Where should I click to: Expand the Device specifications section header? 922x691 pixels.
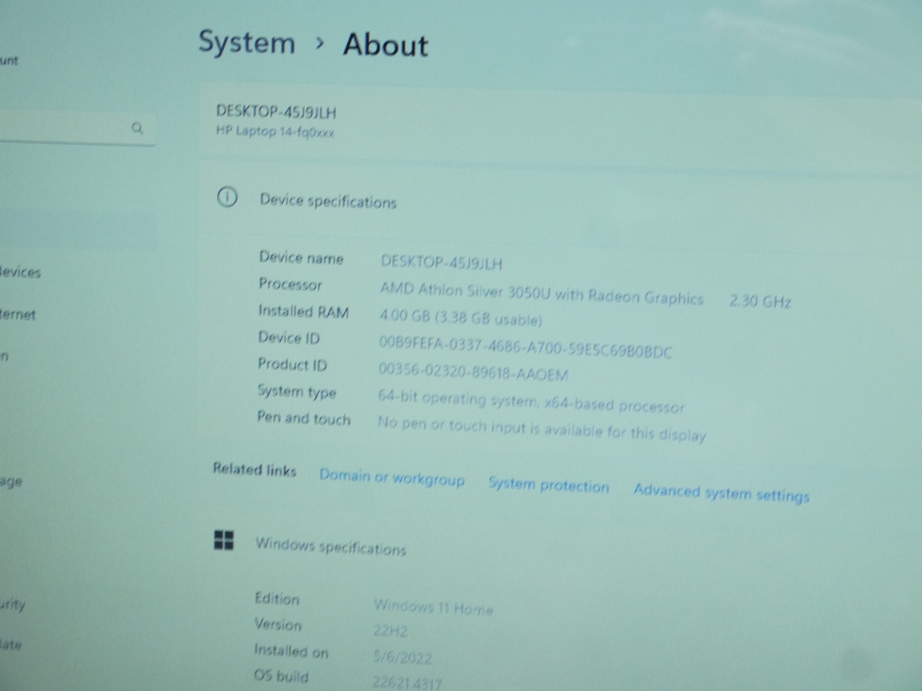pos(328,201)
